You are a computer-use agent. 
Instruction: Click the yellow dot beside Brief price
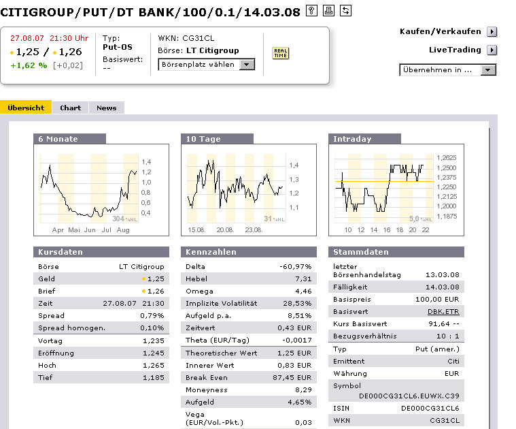(x=143, y=291)
